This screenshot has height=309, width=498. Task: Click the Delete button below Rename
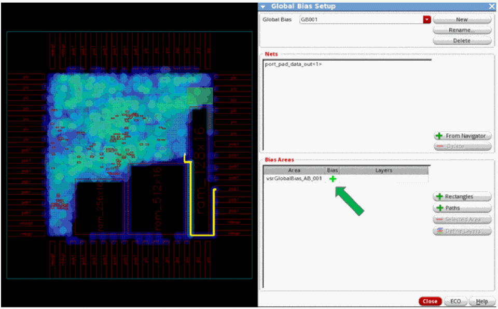click(462, 40)
